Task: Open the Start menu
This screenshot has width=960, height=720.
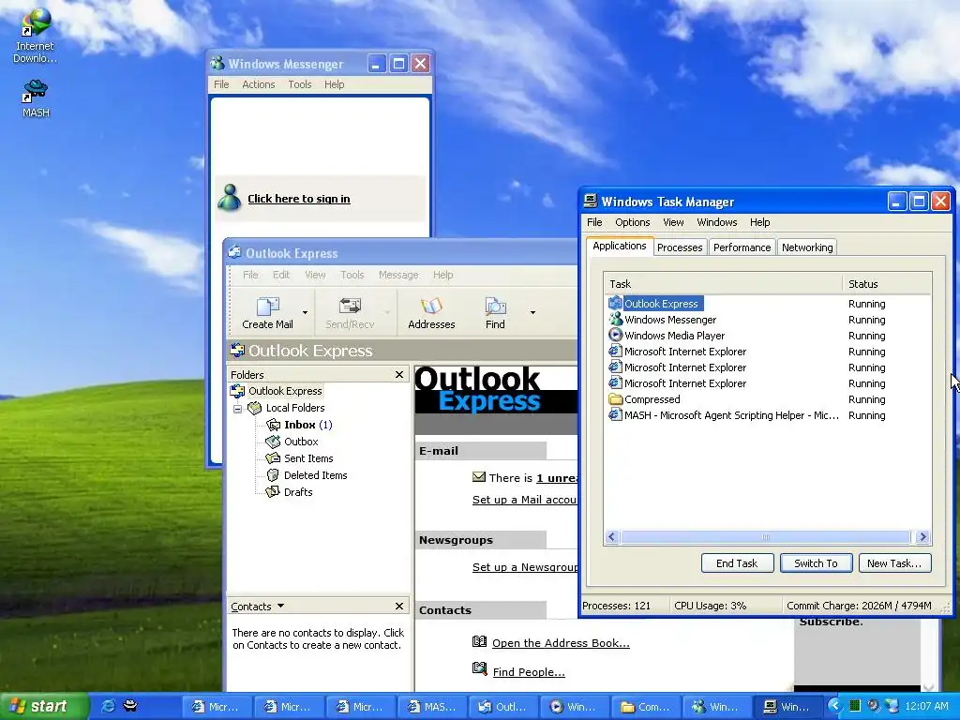Action: coord(43,707)
